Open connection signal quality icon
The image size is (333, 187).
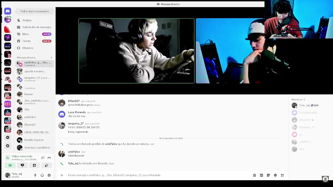[x=8, y=158]
